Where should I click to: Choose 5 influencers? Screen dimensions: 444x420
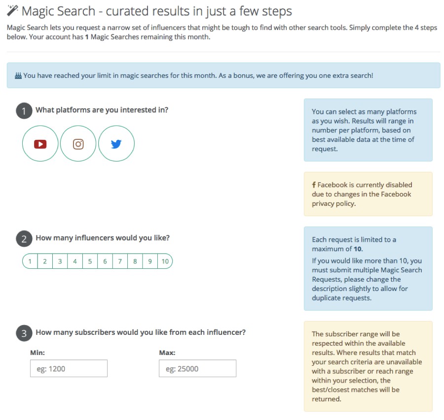click(90, 261)
